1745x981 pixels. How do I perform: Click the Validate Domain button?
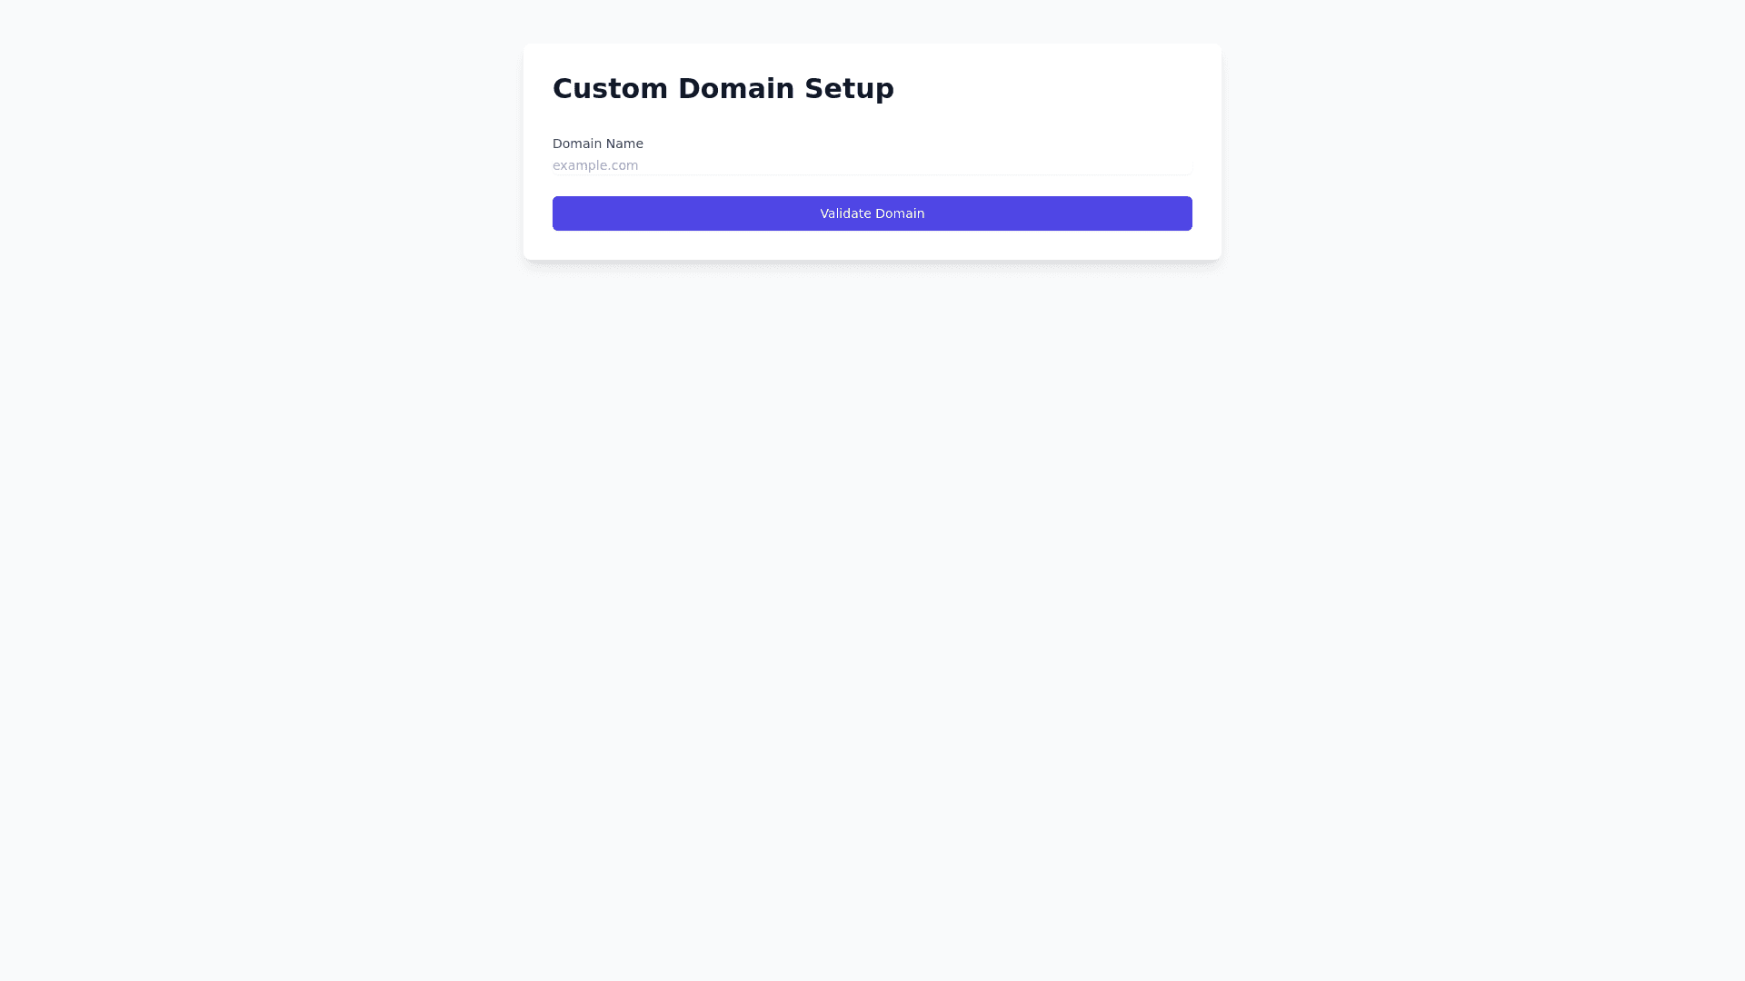coord(872,213)
